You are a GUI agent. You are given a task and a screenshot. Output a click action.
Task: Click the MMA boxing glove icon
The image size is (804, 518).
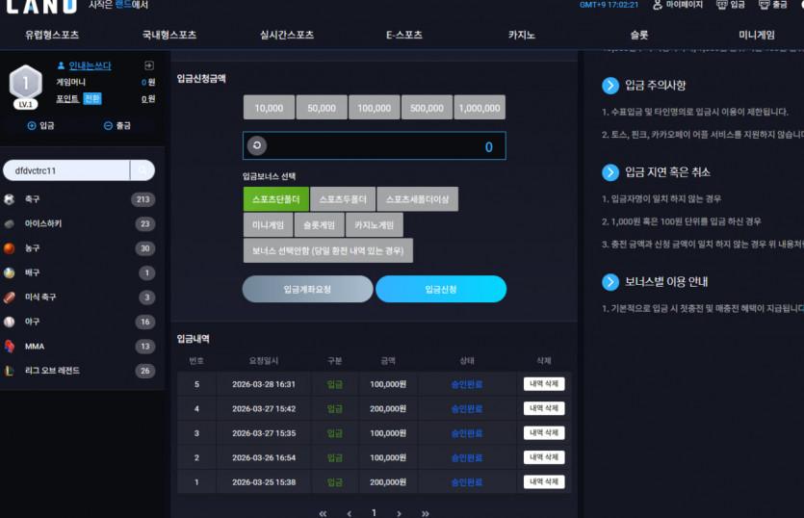point(10,347)
